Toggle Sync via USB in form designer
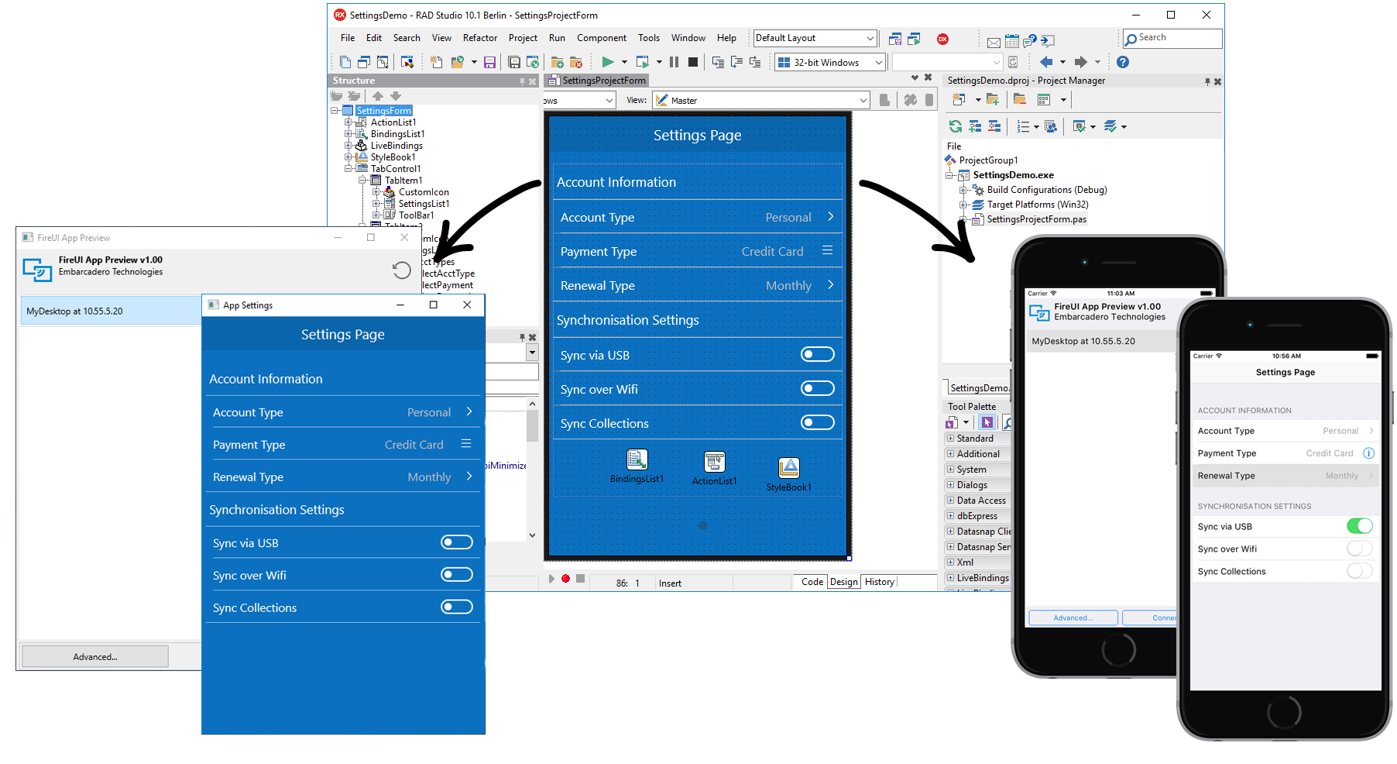 pos(818,354)
